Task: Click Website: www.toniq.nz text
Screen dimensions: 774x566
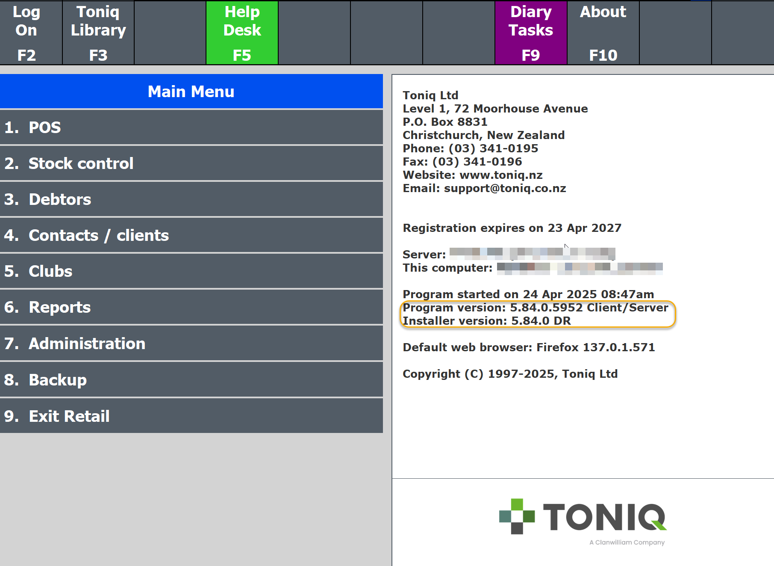Action: [473, 175]
